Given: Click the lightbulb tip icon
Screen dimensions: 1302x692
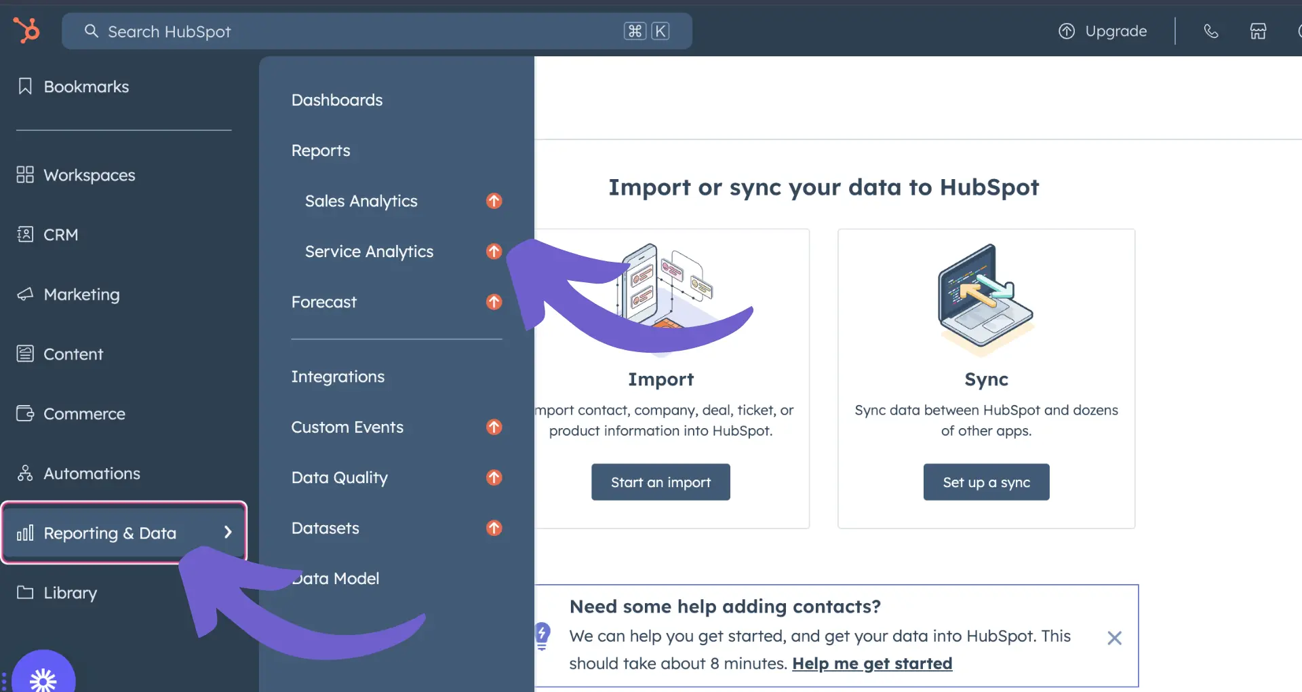Looking at the screenshot, I should pos(542,636).
